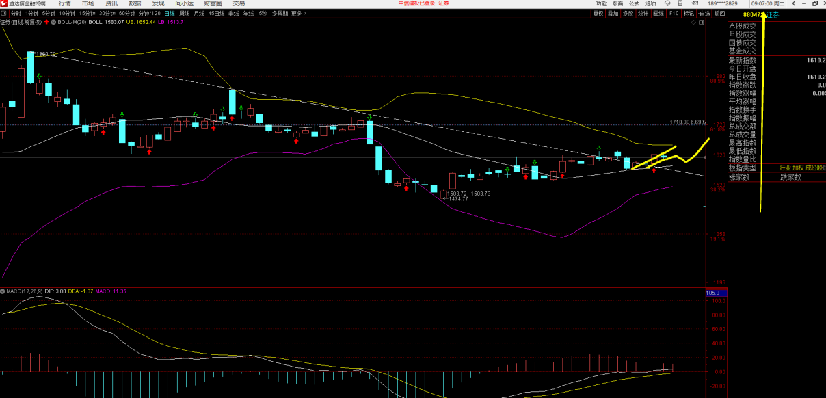Switch to 年线 yearly period tab
Image resolution: width=826 pixels, height=398 pixels.
coord(248,13)
